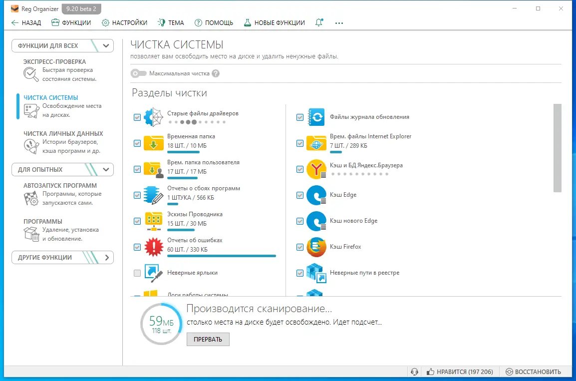The image size is (576, 381).
Task: Collapse the Для опытных section
Action: [x=62, y=169]
